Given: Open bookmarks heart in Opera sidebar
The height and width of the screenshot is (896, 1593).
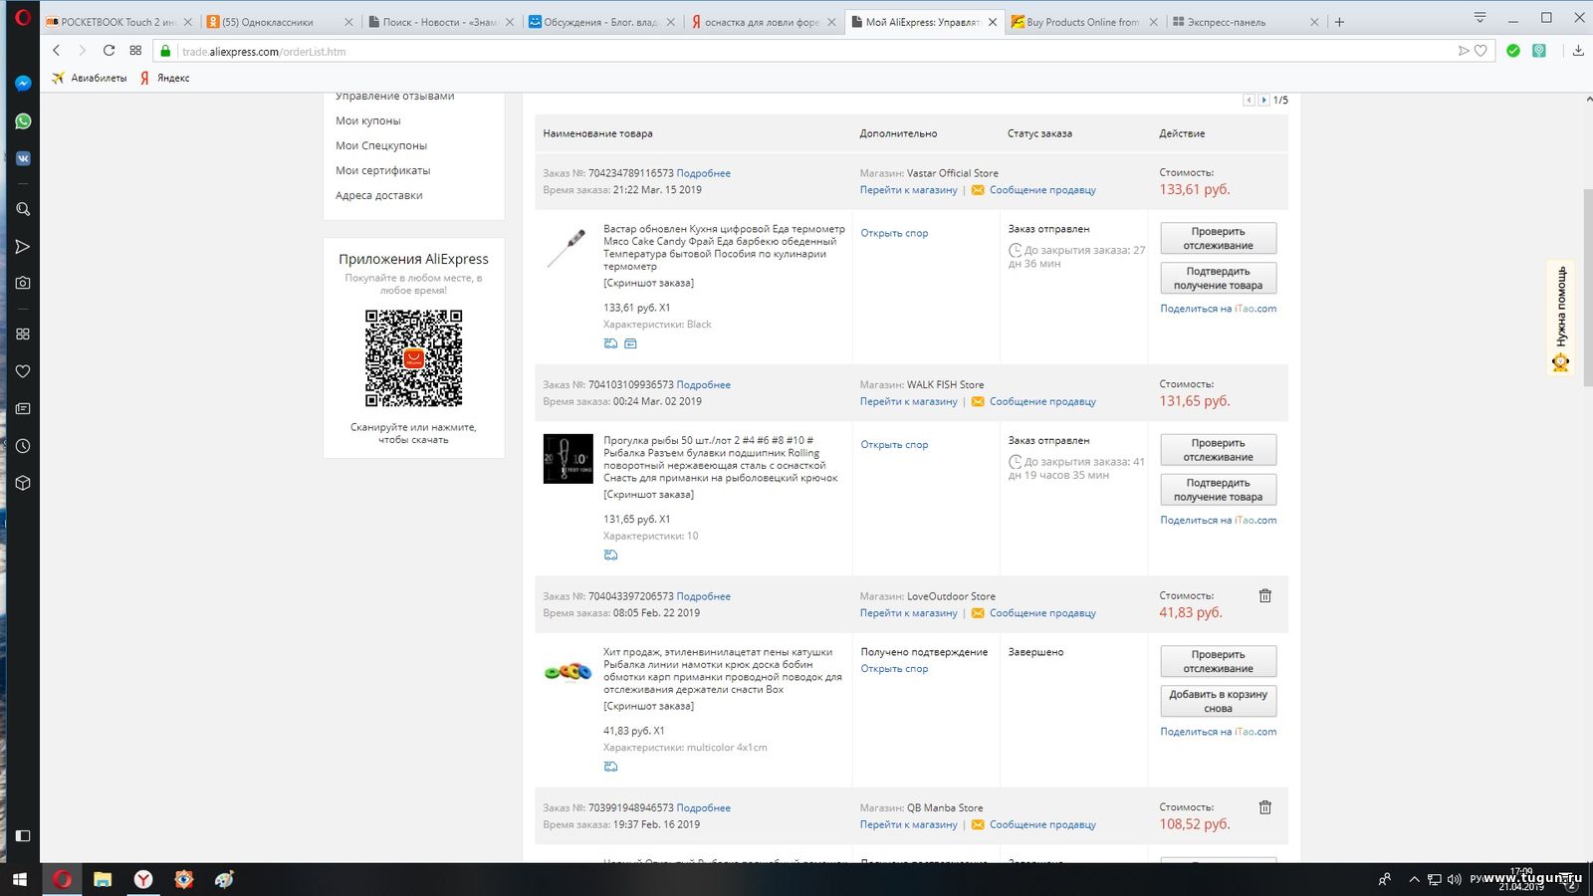Looking at the screenshot, I should click(x=23, y=371).
